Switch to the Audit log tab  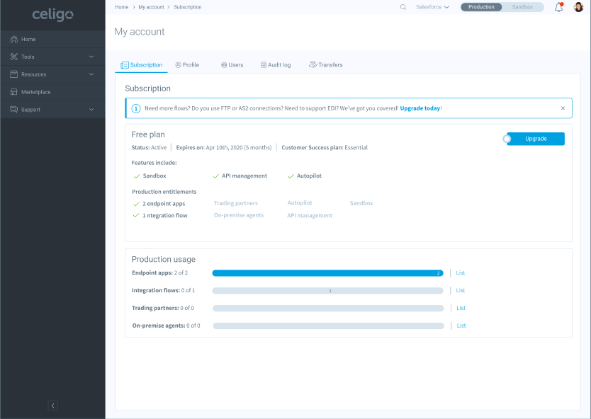click(276, 65)
